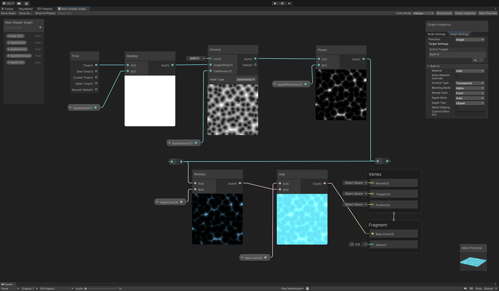499x291 pixels.
Task: Click the Pause button
Action: point(282,3)
